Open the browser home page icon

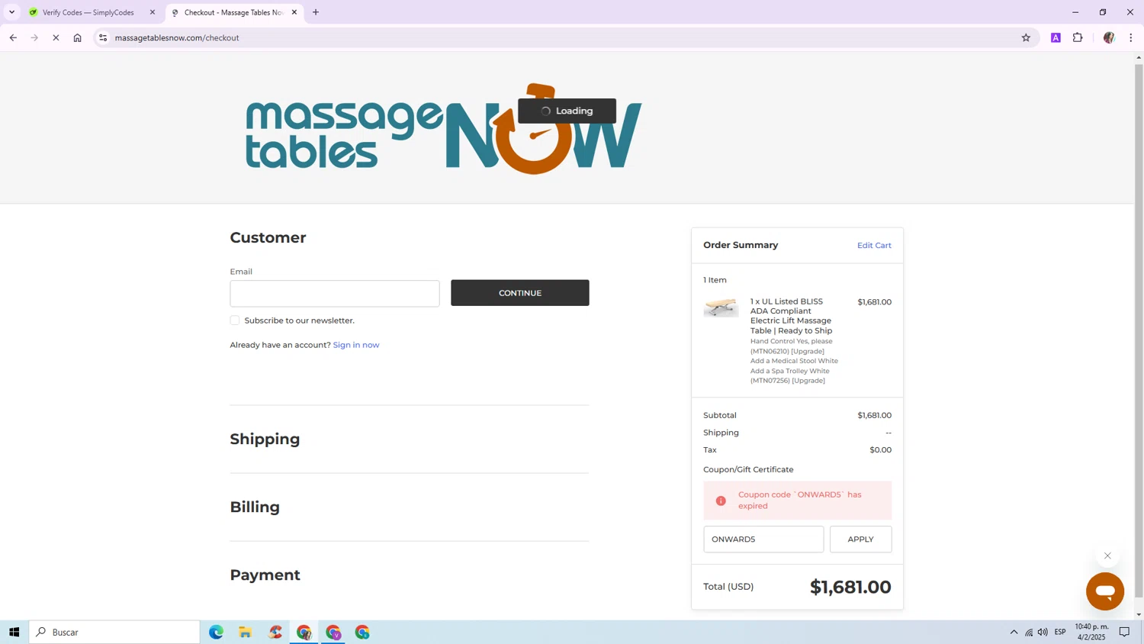click(x=77, y=37)
